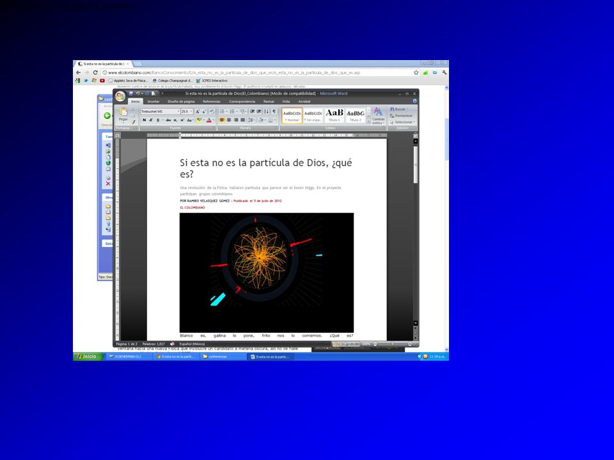The height and width of the screenshot is (460, 614).
Task: Toggle show paragraph marks (¶)
Action: pyautogui.click(x=274, y=112)
